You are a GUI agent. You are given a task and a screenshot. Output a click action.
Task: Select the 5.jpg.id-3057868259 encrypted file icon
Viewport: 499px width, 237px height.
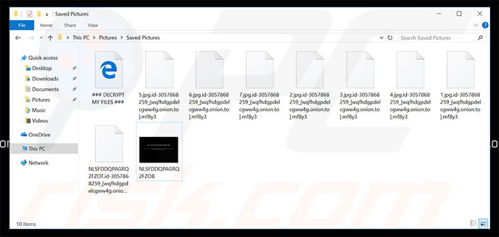[x=159, y=69]
